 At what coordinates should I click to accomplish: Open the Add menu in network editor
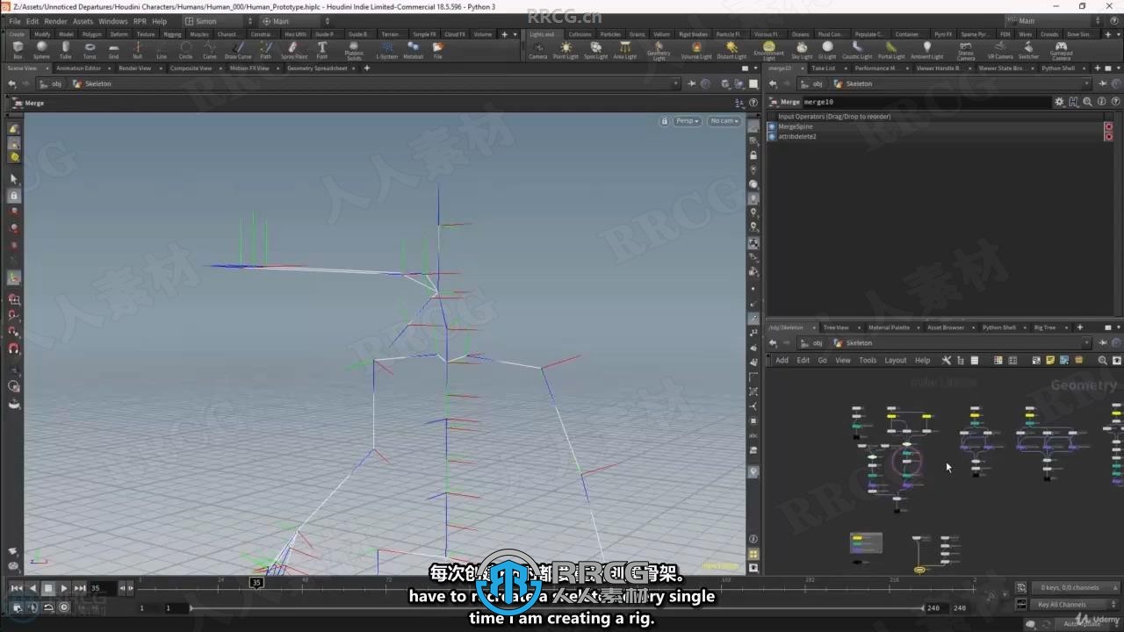click(x=782, y=360)
